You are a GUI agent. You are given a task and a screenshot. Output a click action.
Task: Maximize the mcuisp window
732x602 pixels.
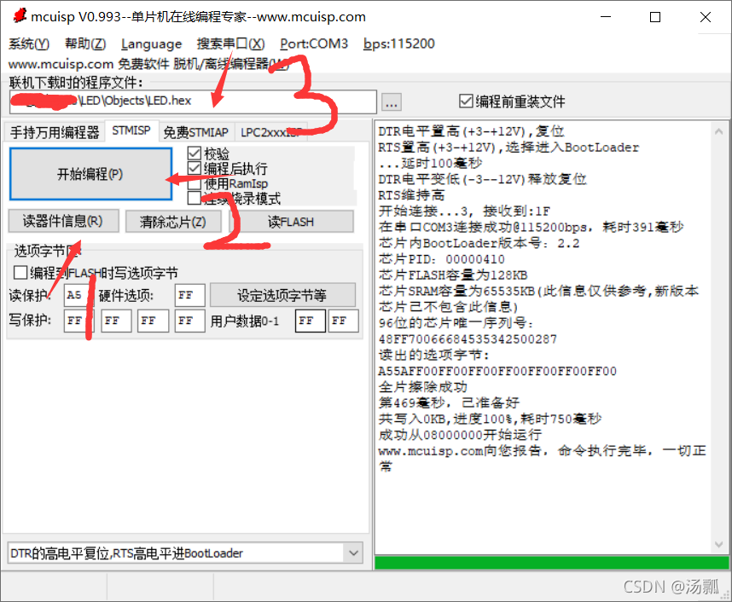click(655, 17)
